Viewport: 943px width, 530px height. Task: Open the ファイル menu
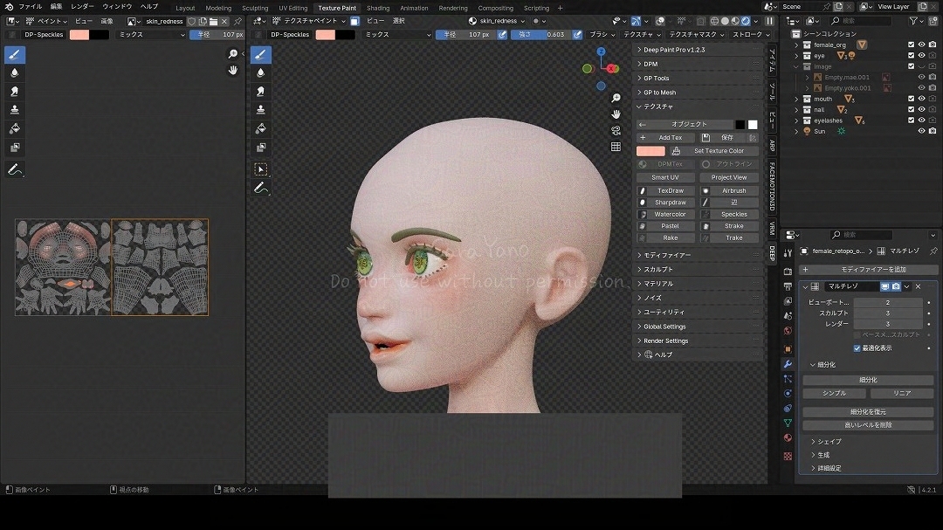coord(30,7)
